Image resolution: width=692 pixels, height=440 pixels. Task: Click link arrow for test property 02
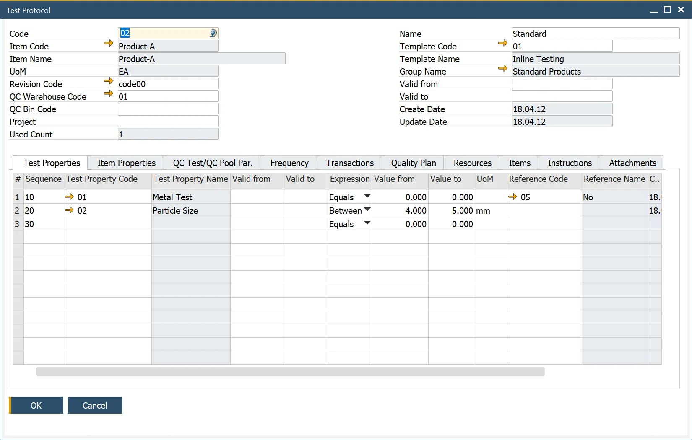pos(70,210)
